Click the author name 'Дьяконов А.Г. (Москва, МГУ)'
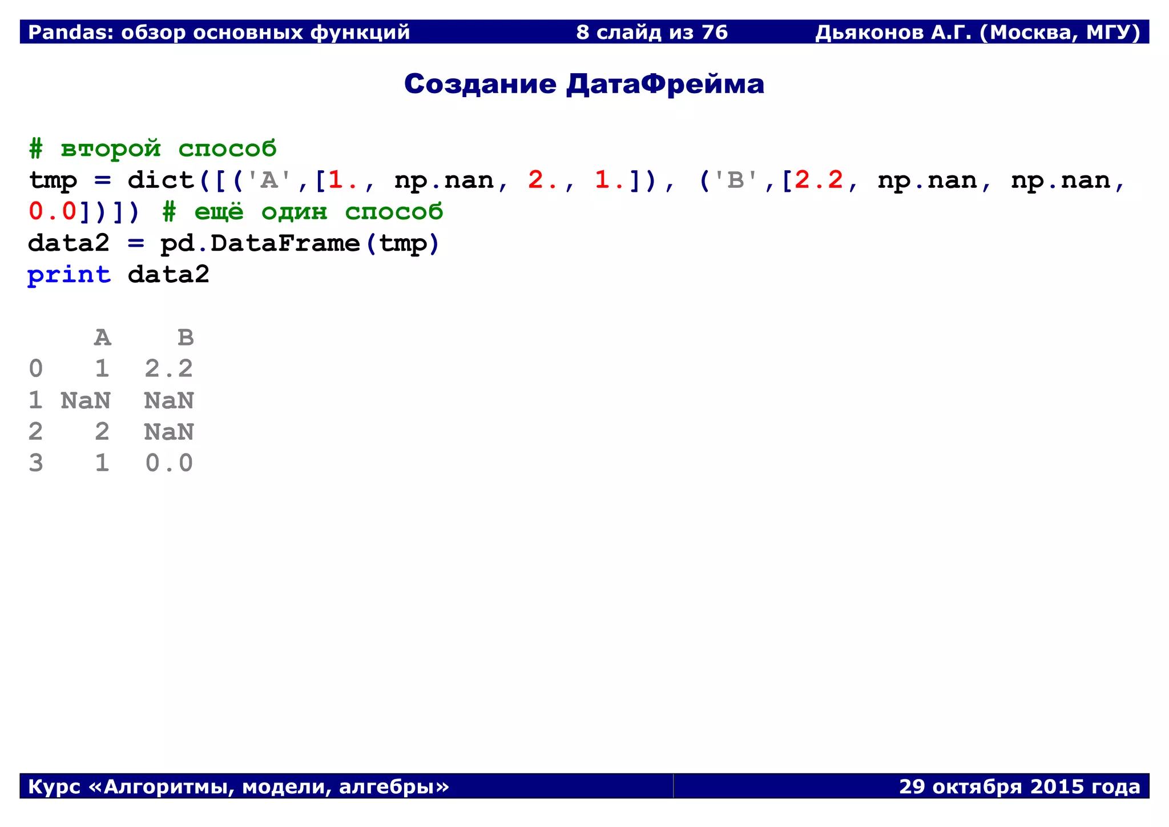The image size is (1169, 827). tap(978, 33)
